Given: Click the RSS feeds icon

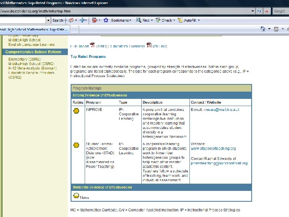Looking at the screenshot, I should (276, 29).
